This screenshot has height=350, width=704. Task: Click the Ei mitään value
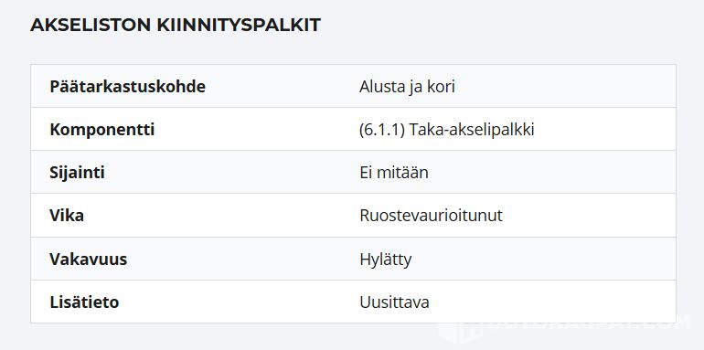394,173
